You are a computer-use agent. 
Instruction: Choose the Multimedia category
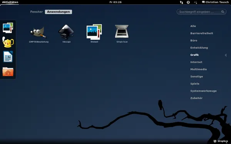point(198,69)
